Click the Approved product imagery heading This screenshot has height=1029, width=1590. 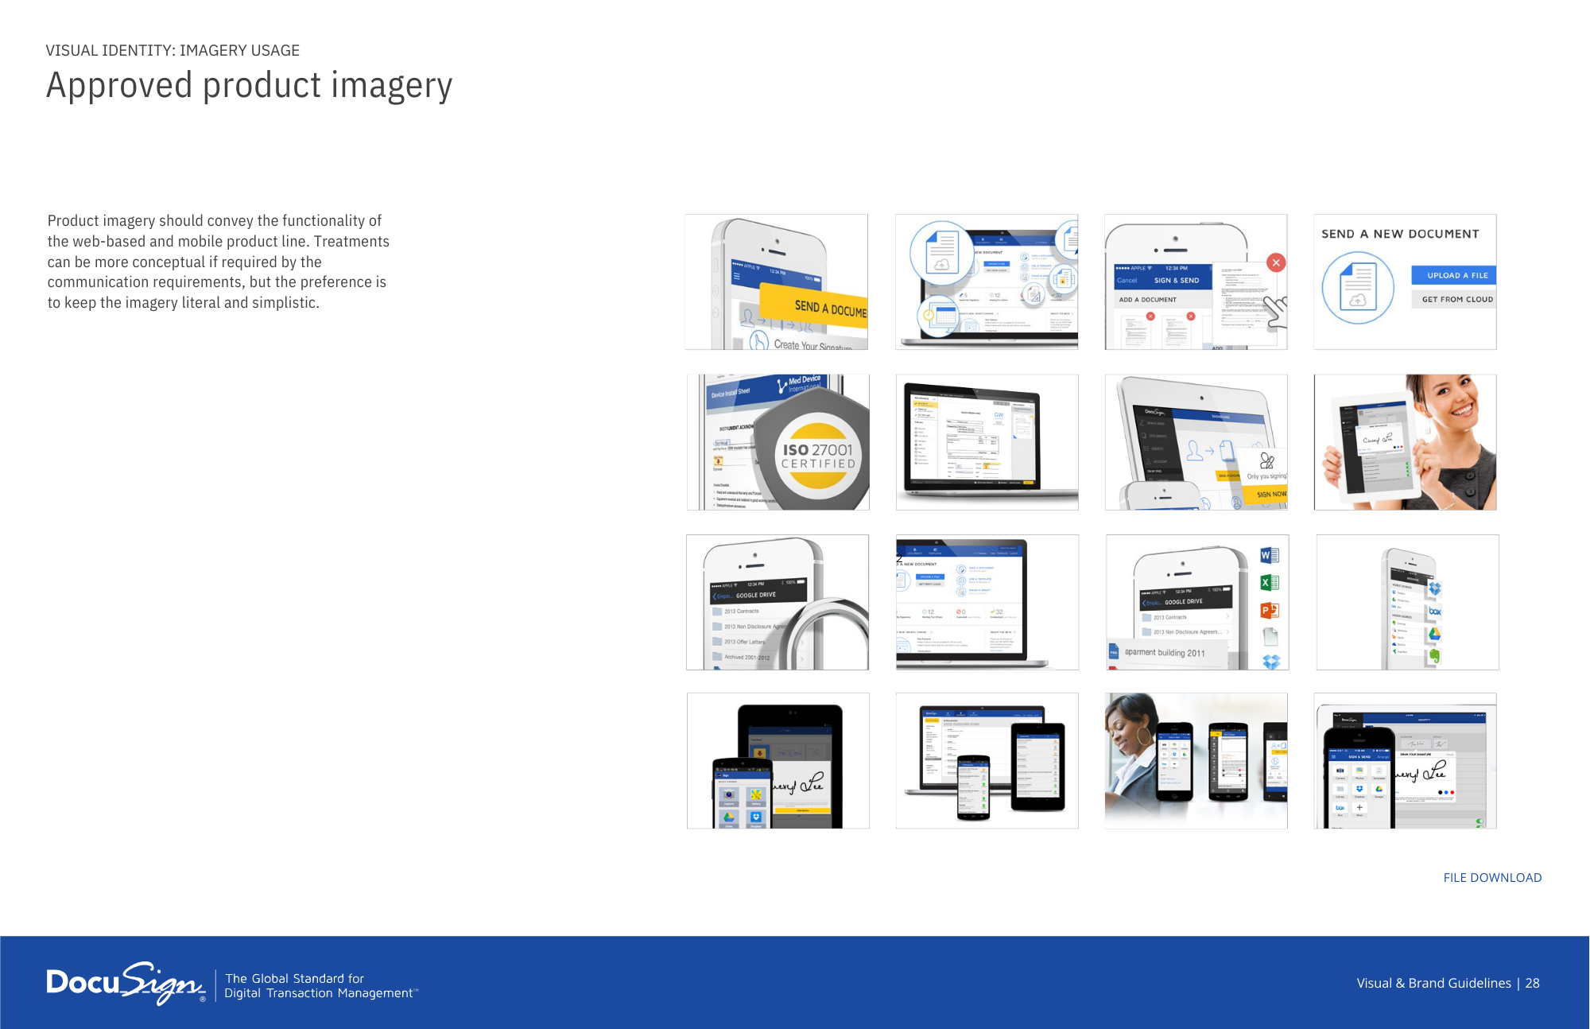coord(250,86)
